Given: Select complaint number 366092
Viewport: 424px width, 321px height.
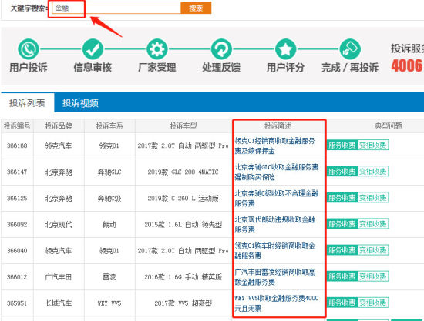Looking at the screenshot, I should pyautogui.click(x=17, y=224).
